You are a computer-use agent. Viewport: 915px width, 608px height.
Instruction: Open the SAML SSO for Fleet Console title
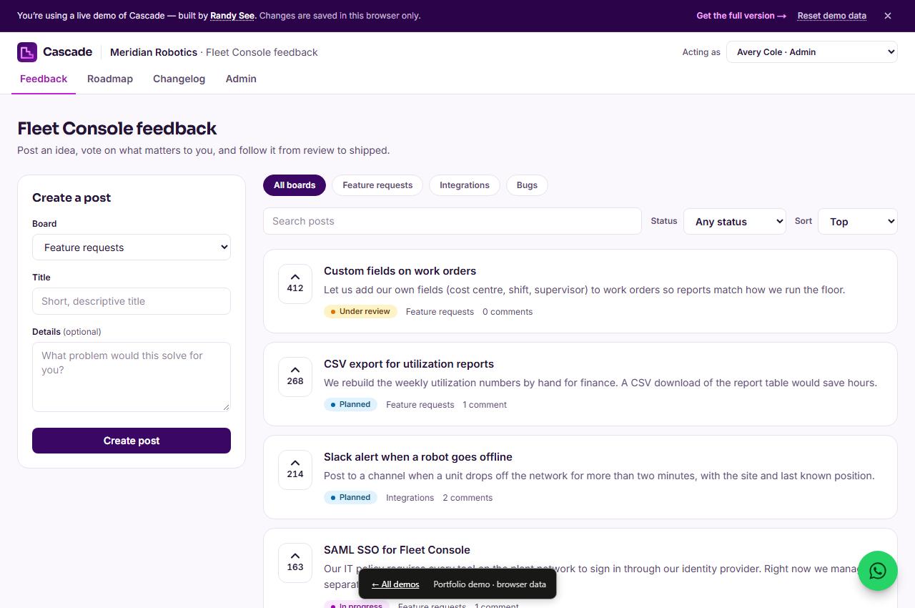coord(397,550)
